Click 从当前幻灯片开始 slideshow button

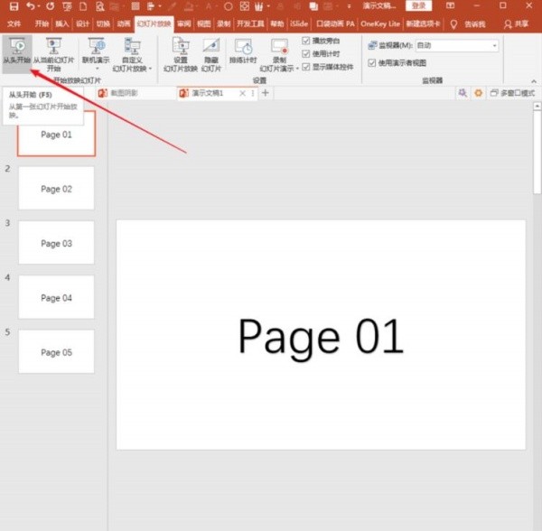(x=53, y=54)
